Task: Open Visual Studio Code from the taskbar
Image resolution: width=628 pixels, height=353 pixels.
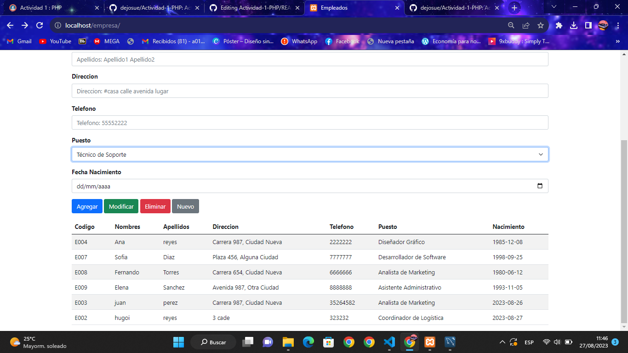Action: coord(389,342)
